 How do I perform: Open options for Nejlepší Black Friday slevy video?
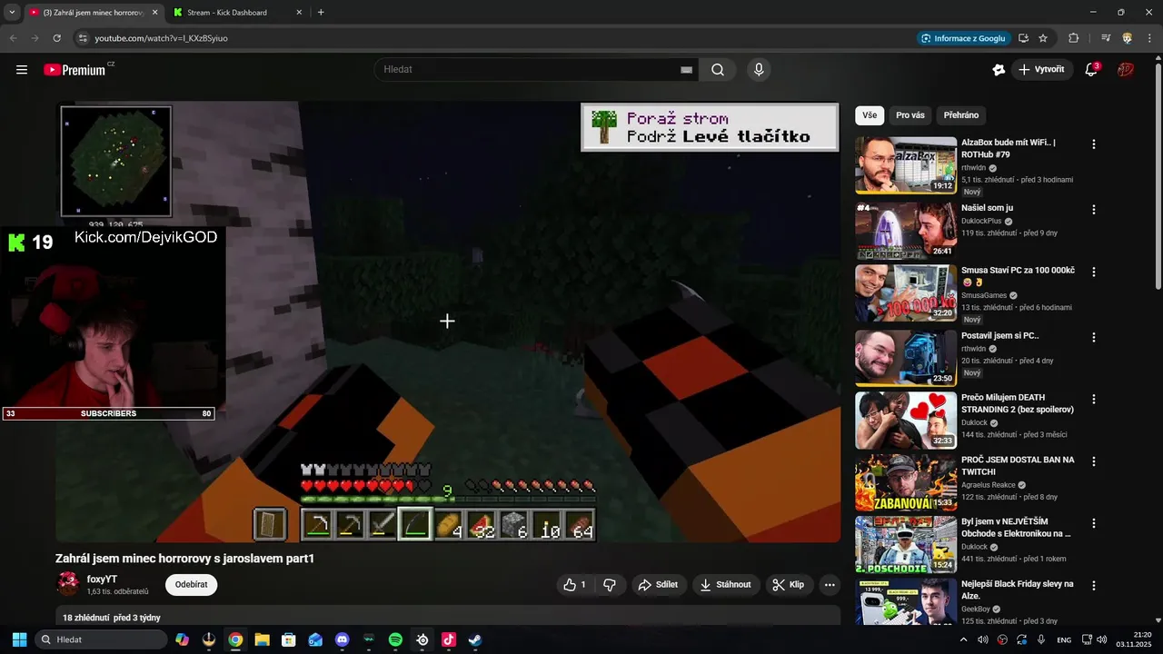pos(1094,586)
